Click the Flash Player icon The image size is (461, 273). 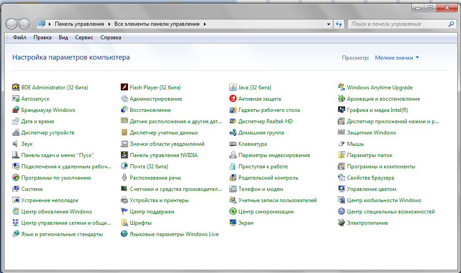124,87
